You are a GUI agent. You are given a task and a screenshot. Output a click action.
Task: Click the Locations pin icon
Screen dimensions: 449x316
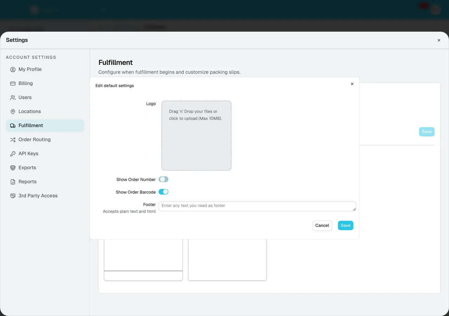pos(13,111)
